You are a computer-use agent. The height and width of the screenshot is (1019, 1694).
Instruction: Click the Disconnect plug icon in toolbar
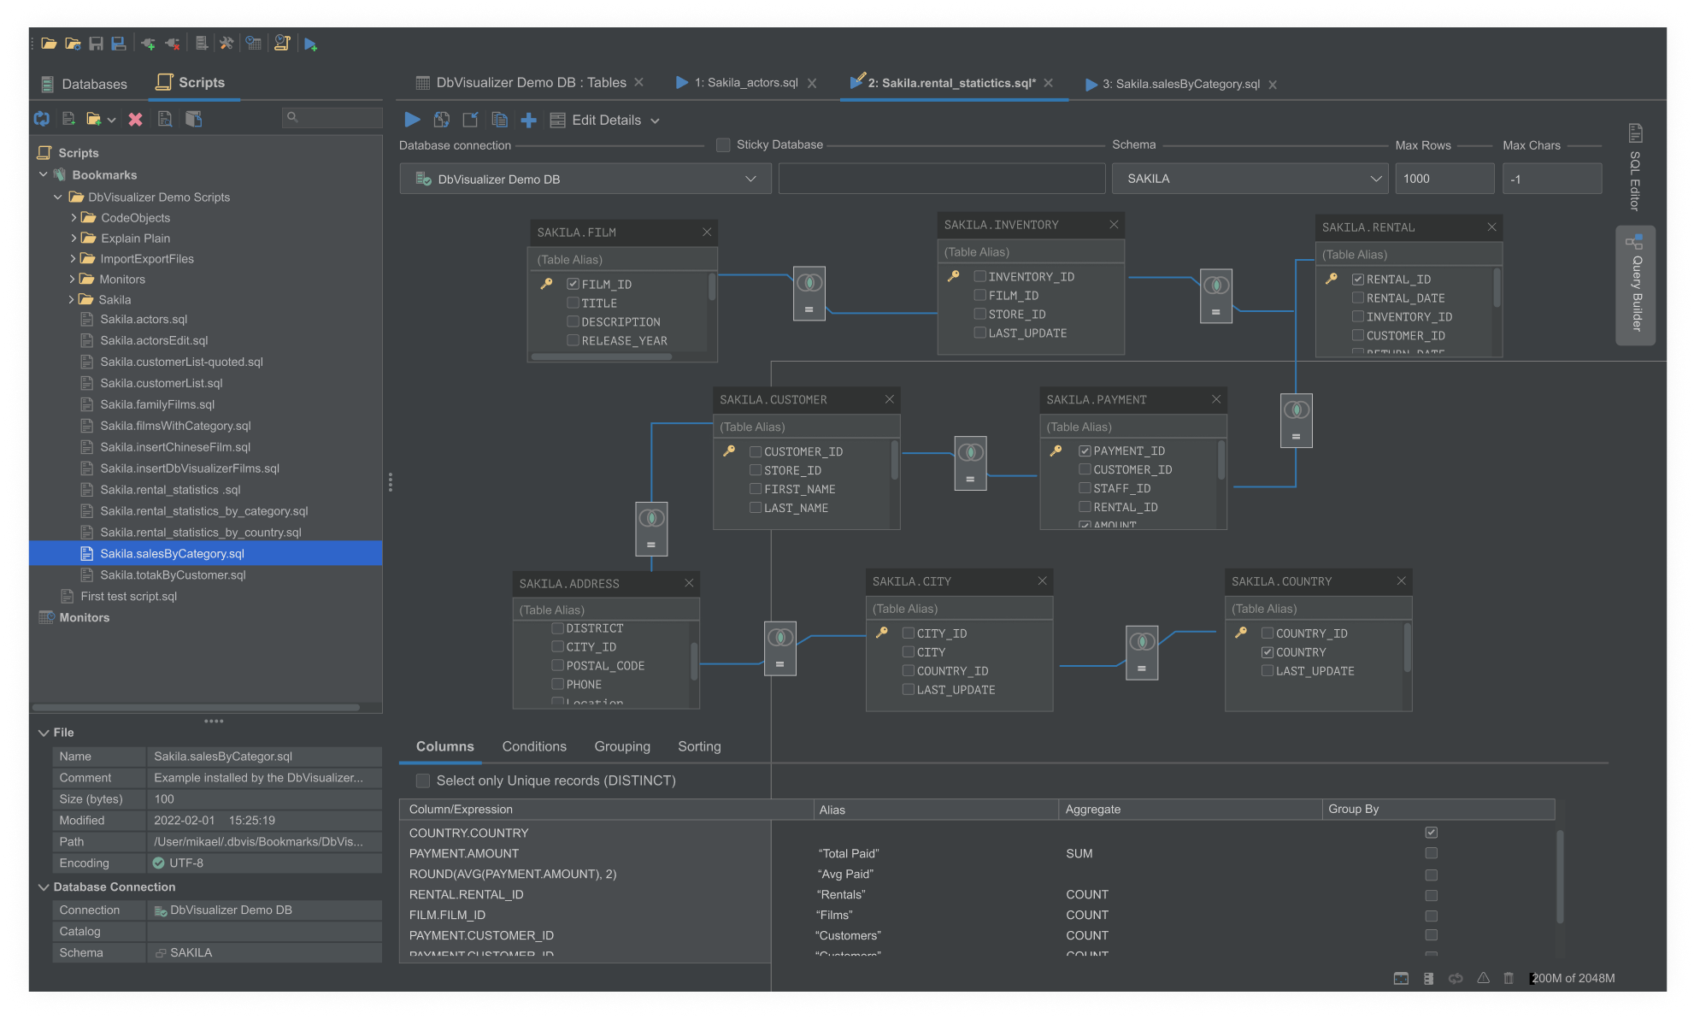[173, 43]
